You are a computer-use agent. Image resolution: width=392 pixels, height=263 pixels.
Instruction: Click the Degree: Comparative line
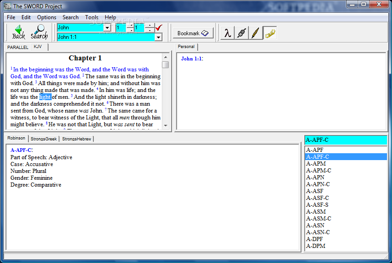36,185
